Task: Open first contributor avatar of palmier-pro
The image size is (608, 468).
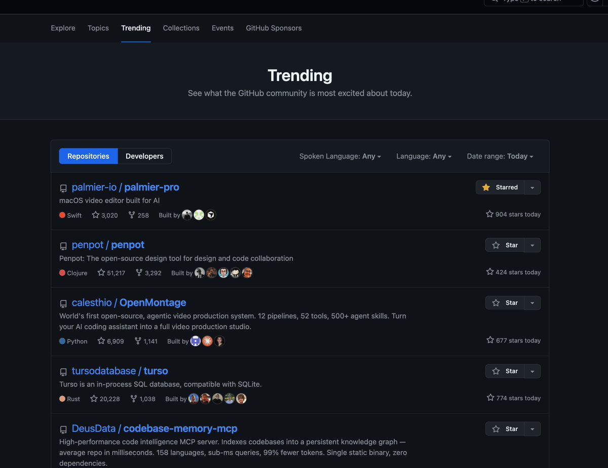Action: click(187, 215)
